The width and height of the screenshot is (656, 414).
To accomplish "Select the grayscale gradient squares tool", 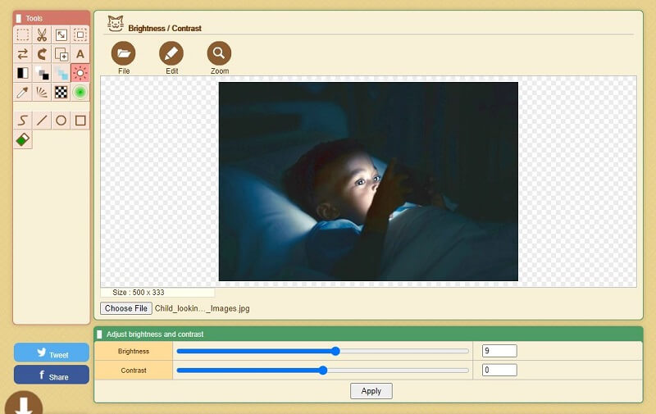I will coord(42,73).
